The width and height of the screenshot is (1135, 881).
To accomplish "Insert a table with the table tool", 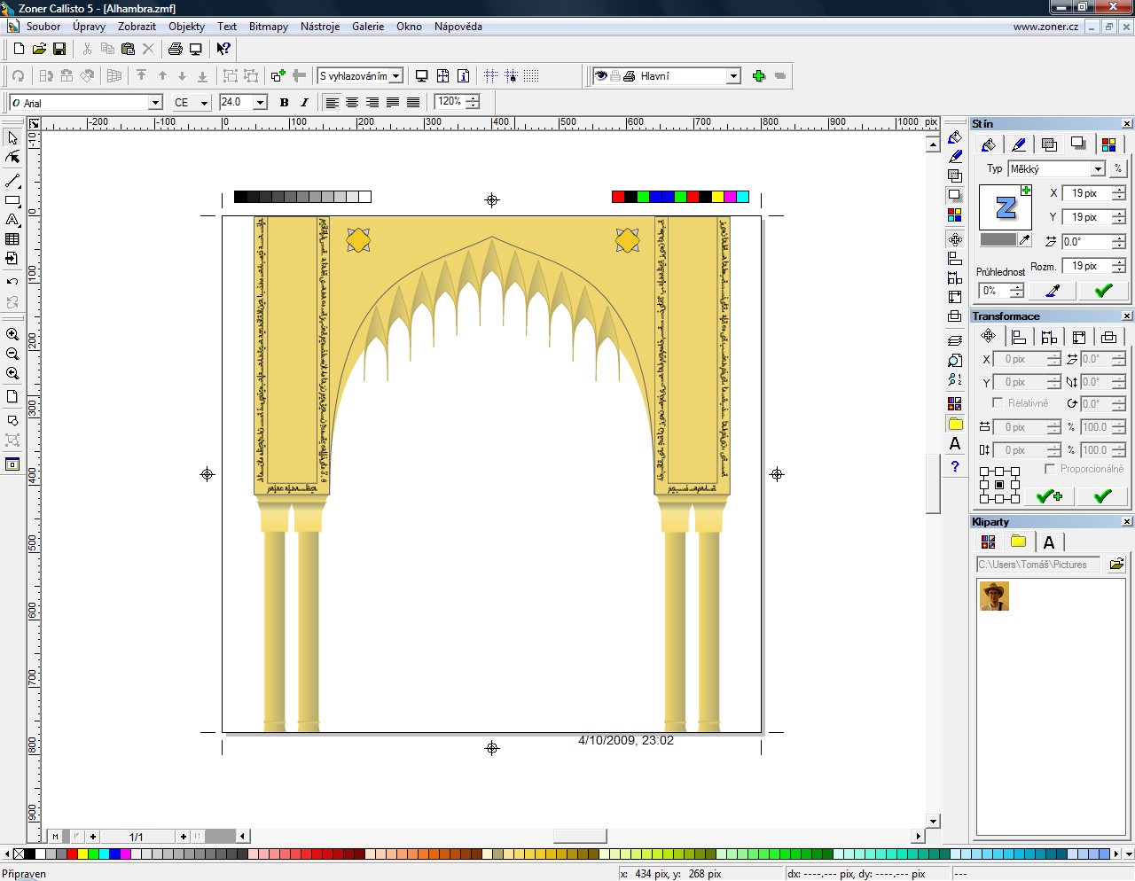I will tap(12, 239).
